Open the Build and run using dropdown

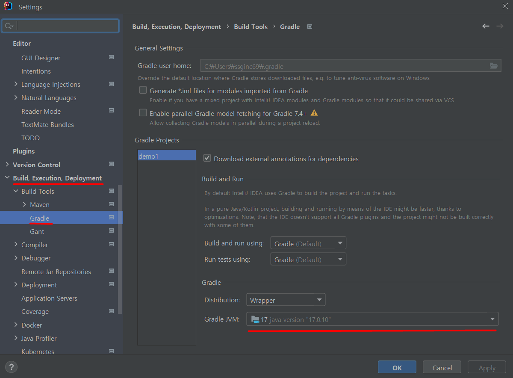pos(308,243)
